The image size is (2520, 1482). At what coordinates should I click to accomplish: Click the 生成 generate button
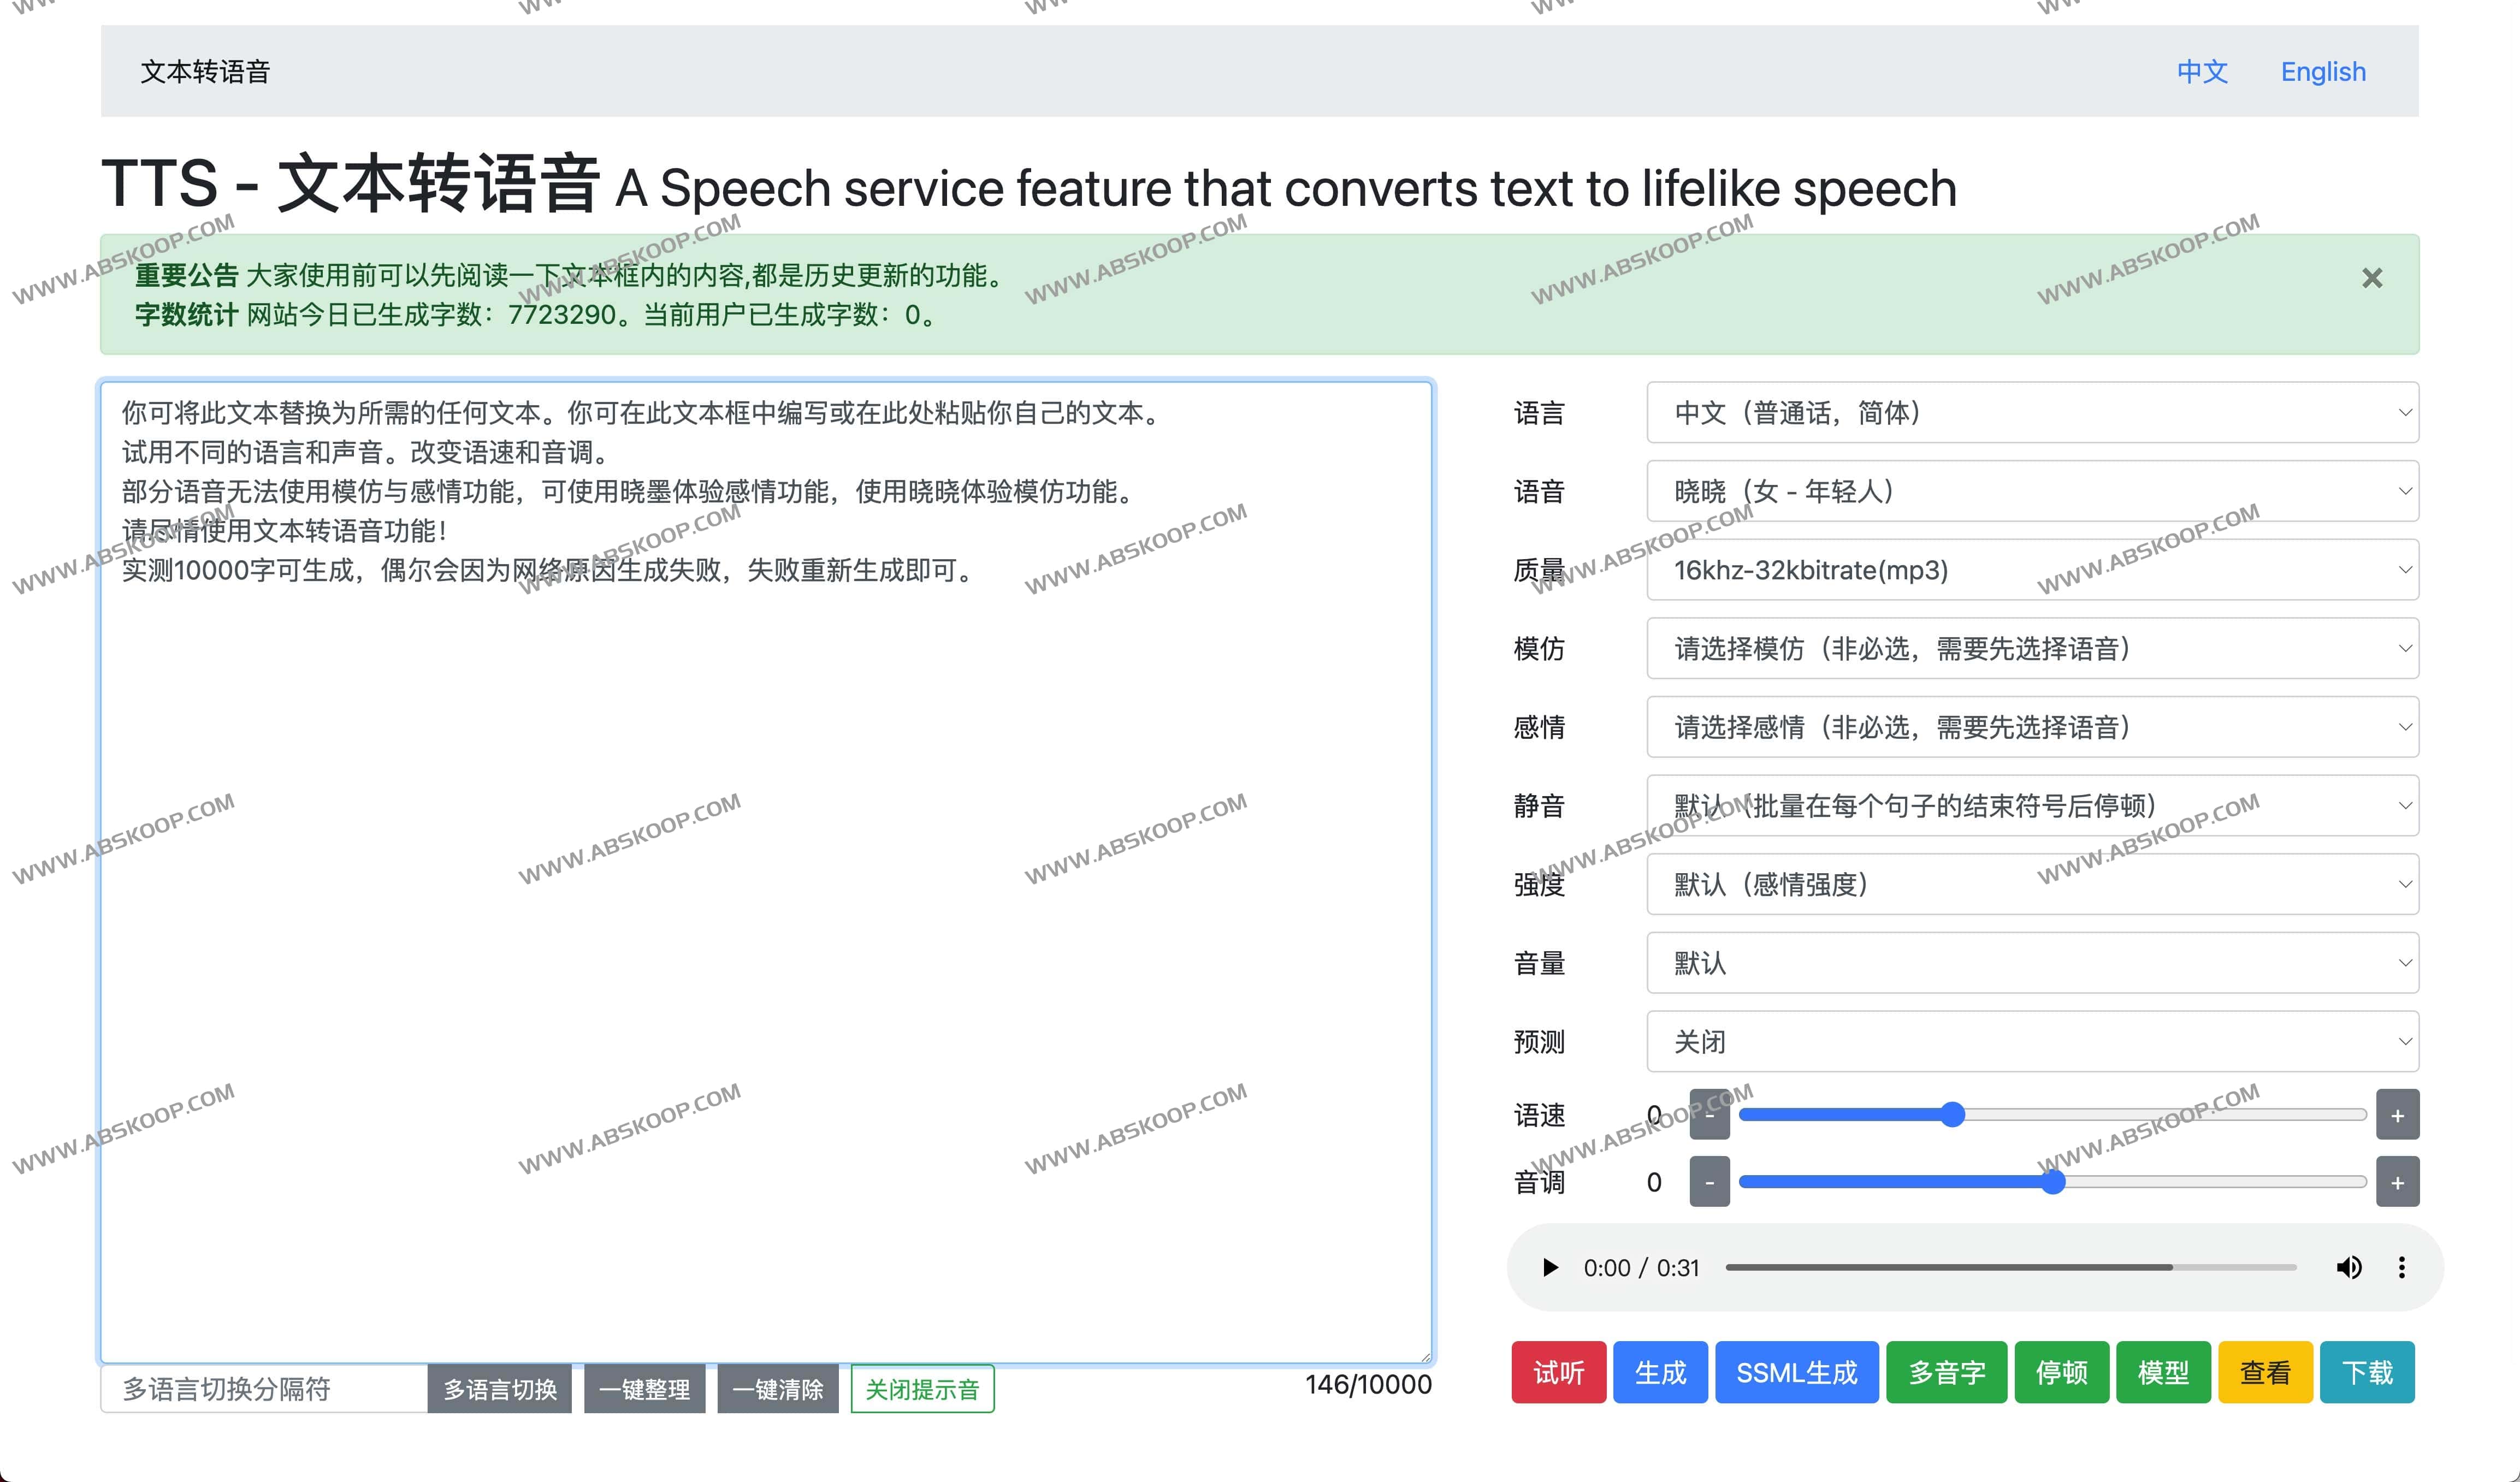(x=1660, y=1372)
